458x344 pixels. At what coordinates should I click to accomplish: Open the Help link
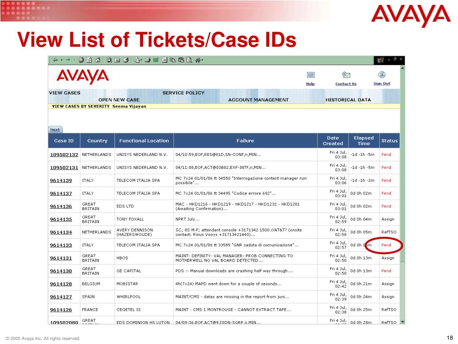310,84
